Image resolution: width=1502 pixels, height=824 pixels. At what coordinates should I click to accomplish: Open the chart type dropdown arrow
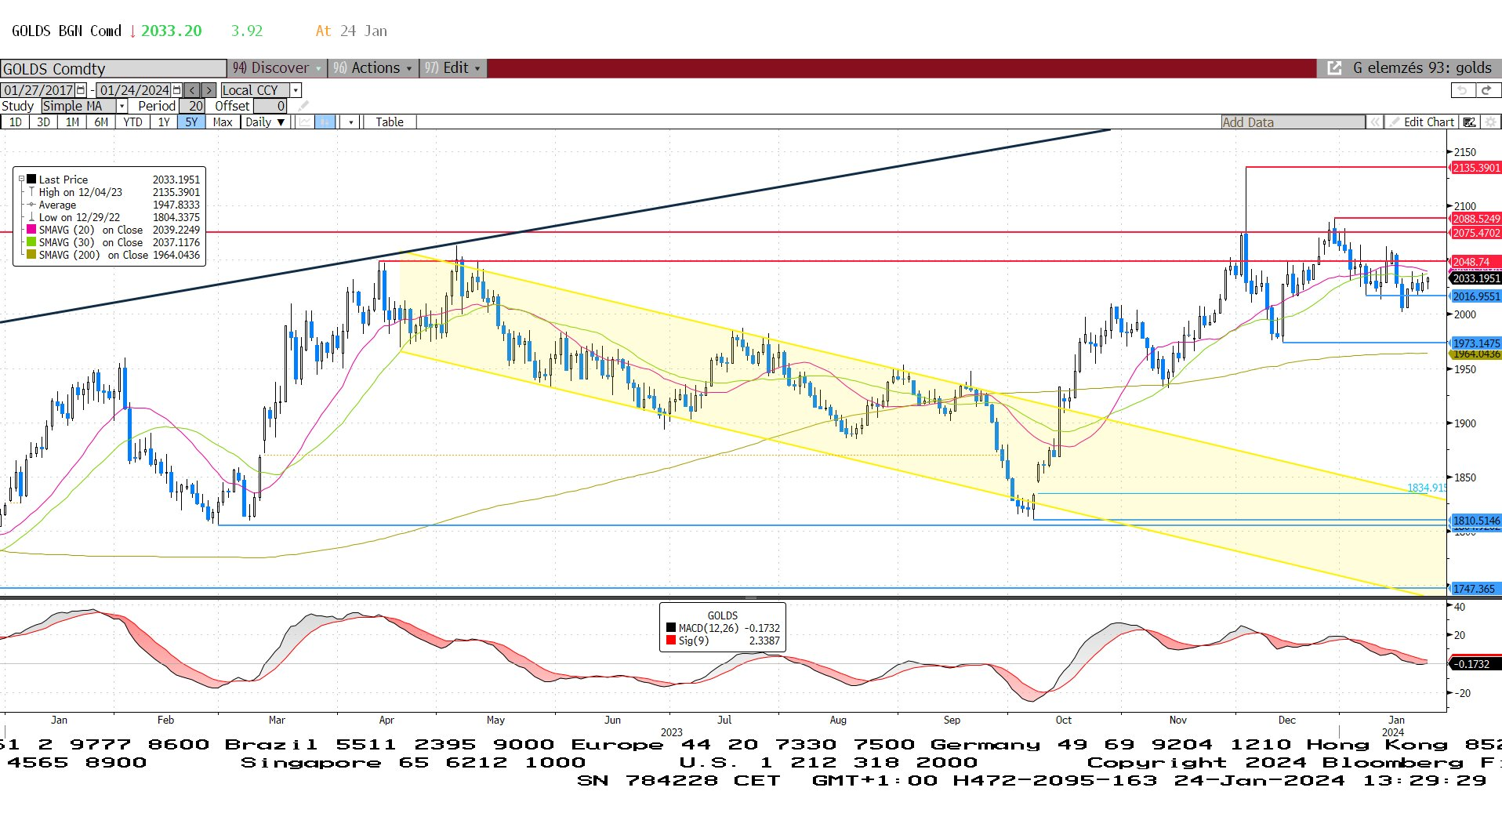tap(350, 122)
